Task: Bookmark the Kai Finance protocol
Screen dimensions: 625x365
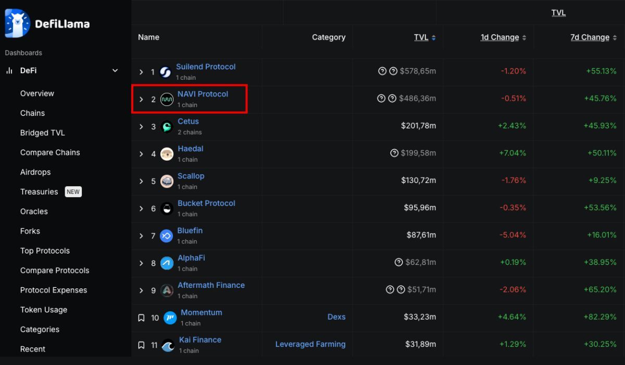Action: (141, 345)
